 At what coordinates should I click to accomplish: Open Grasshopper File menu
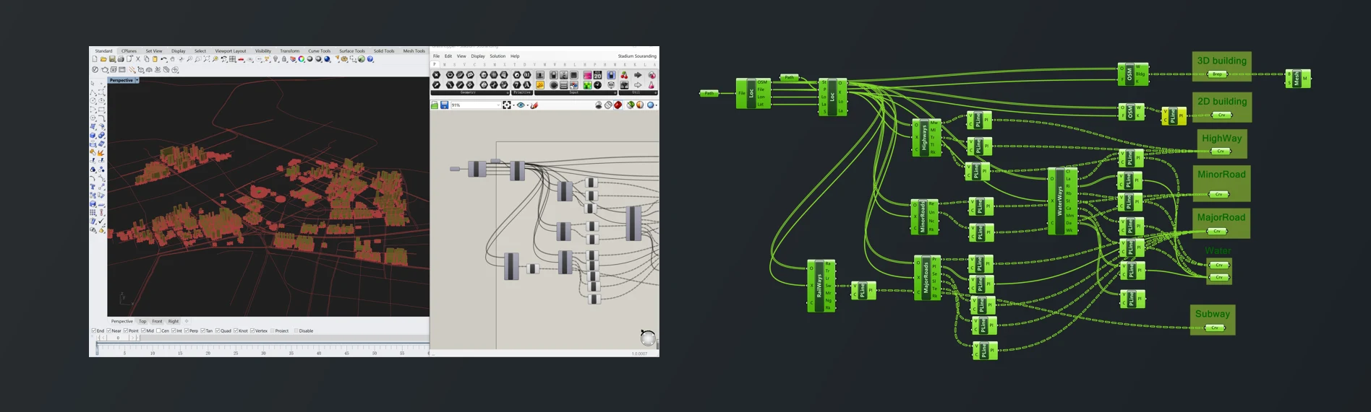436,56
